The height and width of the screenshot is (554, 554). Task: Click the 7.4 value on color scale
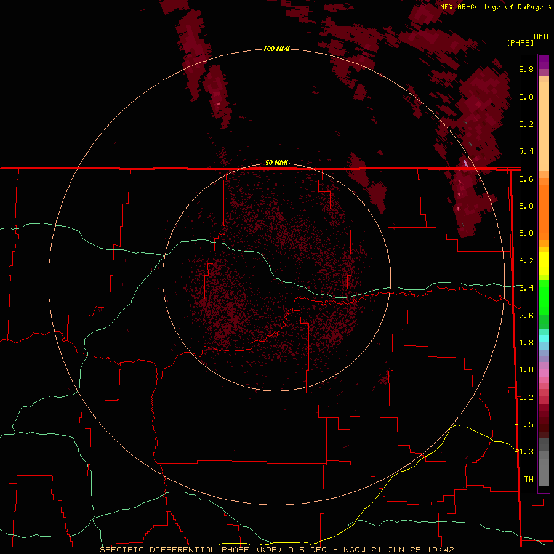pos(526,151)
